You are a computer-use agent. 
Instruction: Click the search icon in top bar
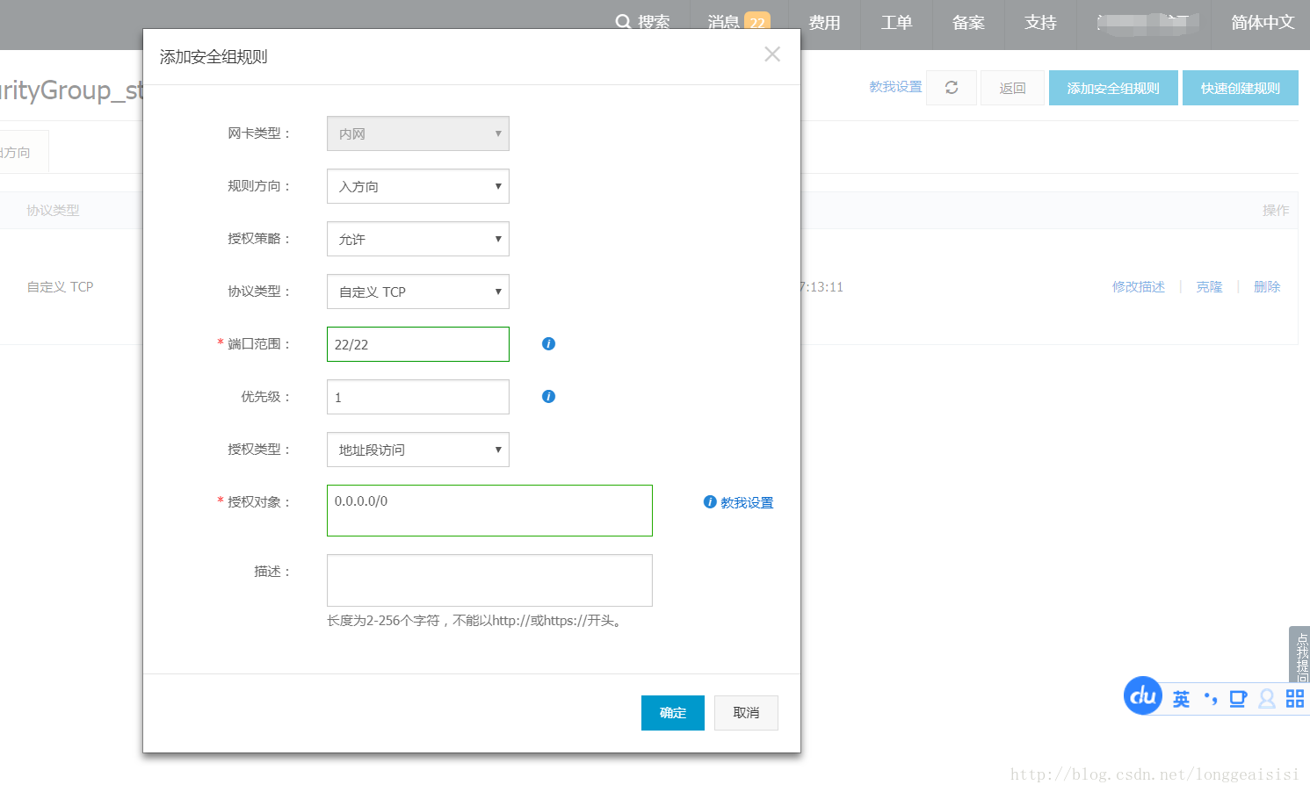pyautogui.click(x=623, y=22)
